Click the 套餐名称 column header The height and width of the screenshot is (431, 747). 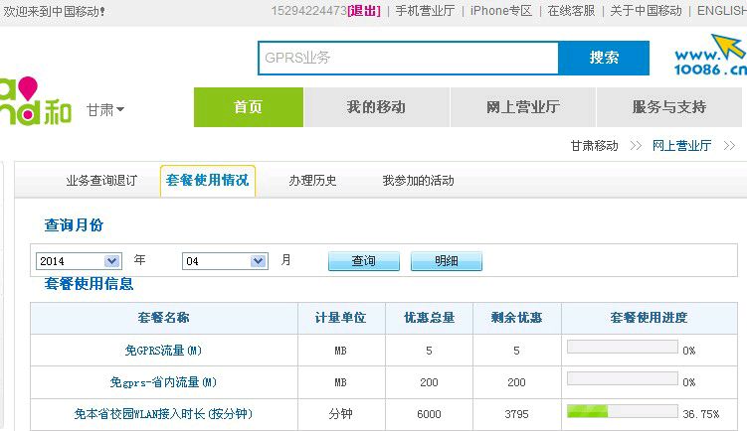(163, 318)
